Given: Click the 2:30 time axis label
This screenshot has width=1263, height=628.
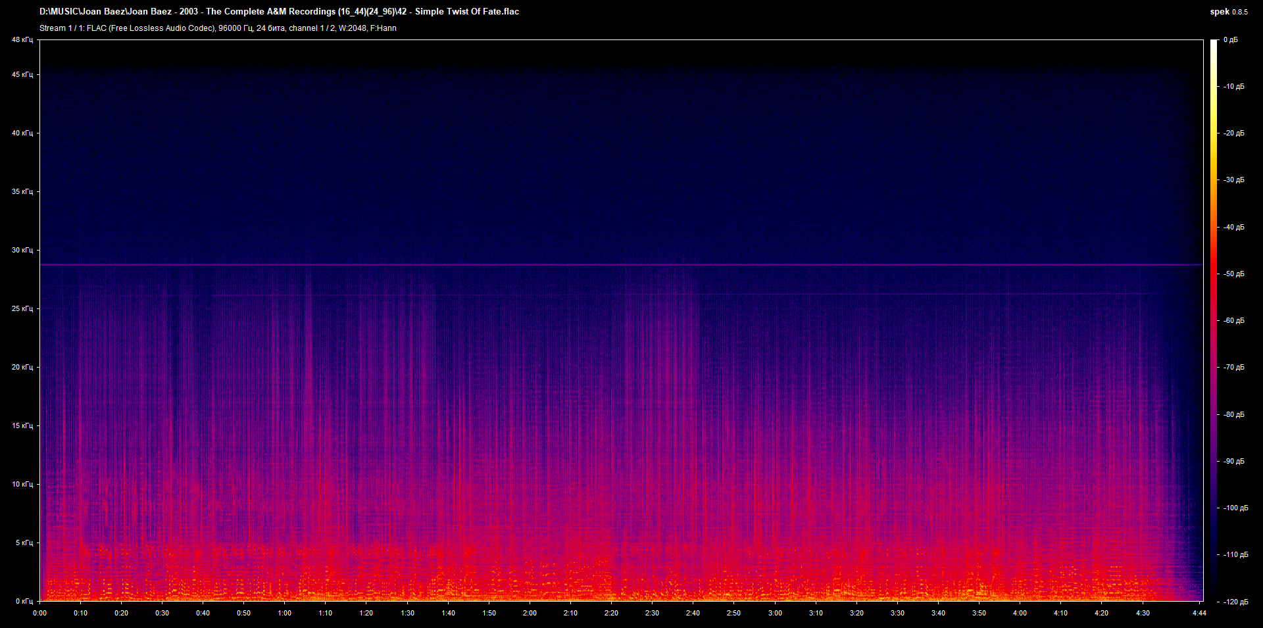Looking at the screenshot, I should tap(653, 614).
